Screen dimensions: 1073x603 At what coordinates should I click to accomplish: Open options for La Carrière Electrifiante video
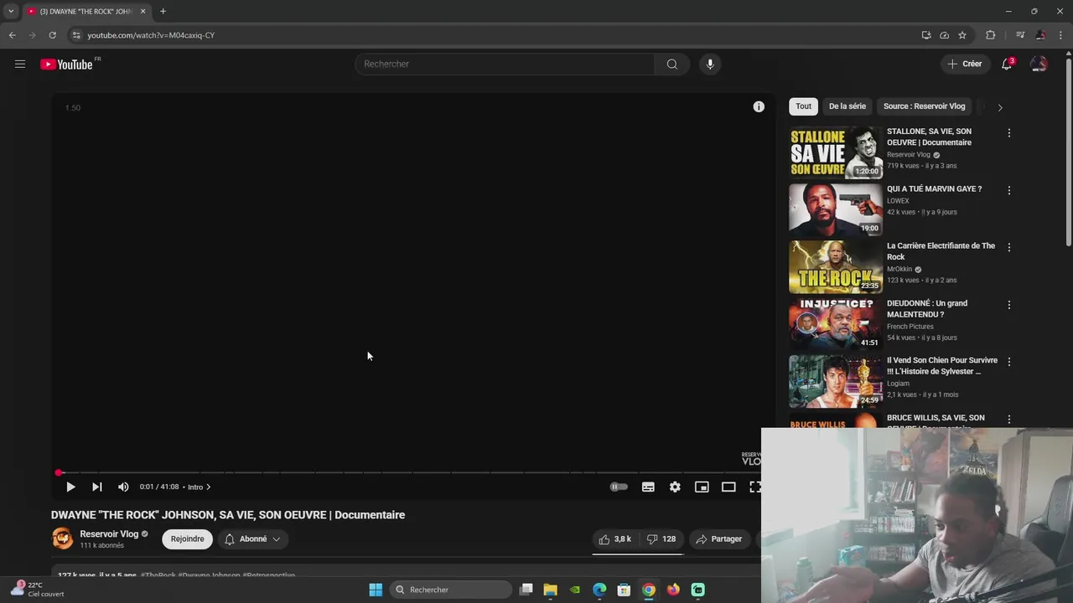(x=1009, y=247)
